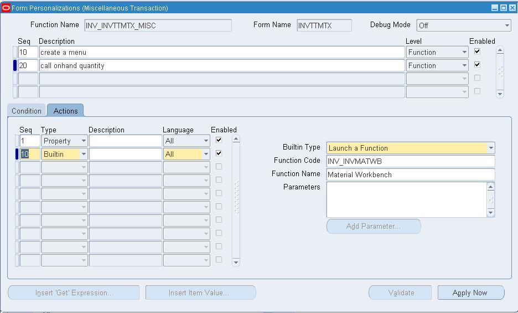
Task: Click the Function Name field INV_INVTTMTX_MISC
Action: (158, 25)
